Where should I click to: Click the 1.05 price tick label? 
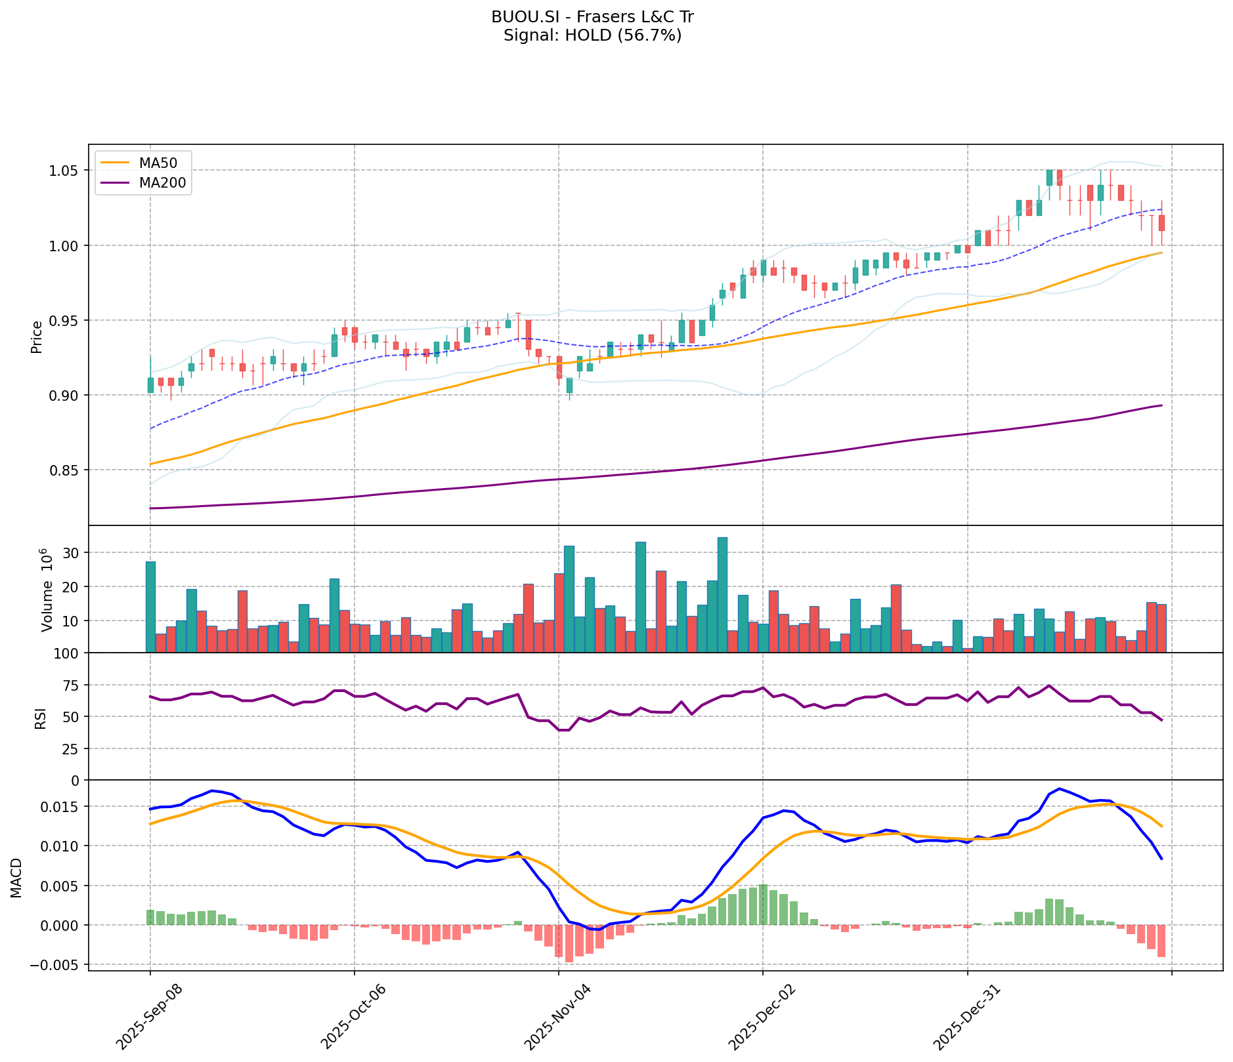point(64,171)
